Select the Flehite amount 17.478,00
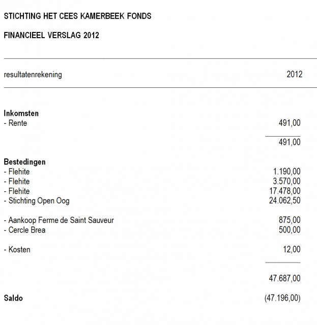 pyautogui.click(x=285, y=191)
